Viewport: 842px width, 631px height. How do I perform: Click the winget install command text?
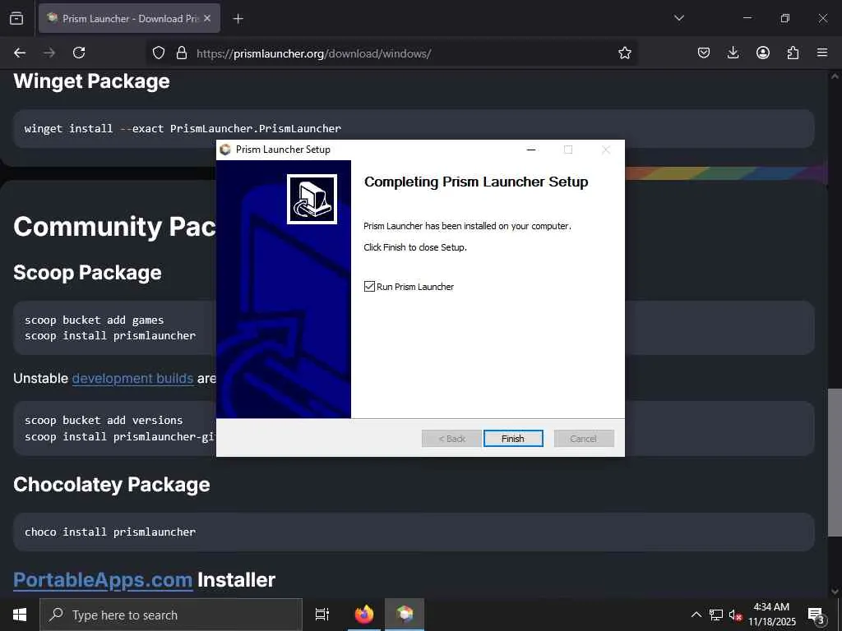[x=183, y=129]
